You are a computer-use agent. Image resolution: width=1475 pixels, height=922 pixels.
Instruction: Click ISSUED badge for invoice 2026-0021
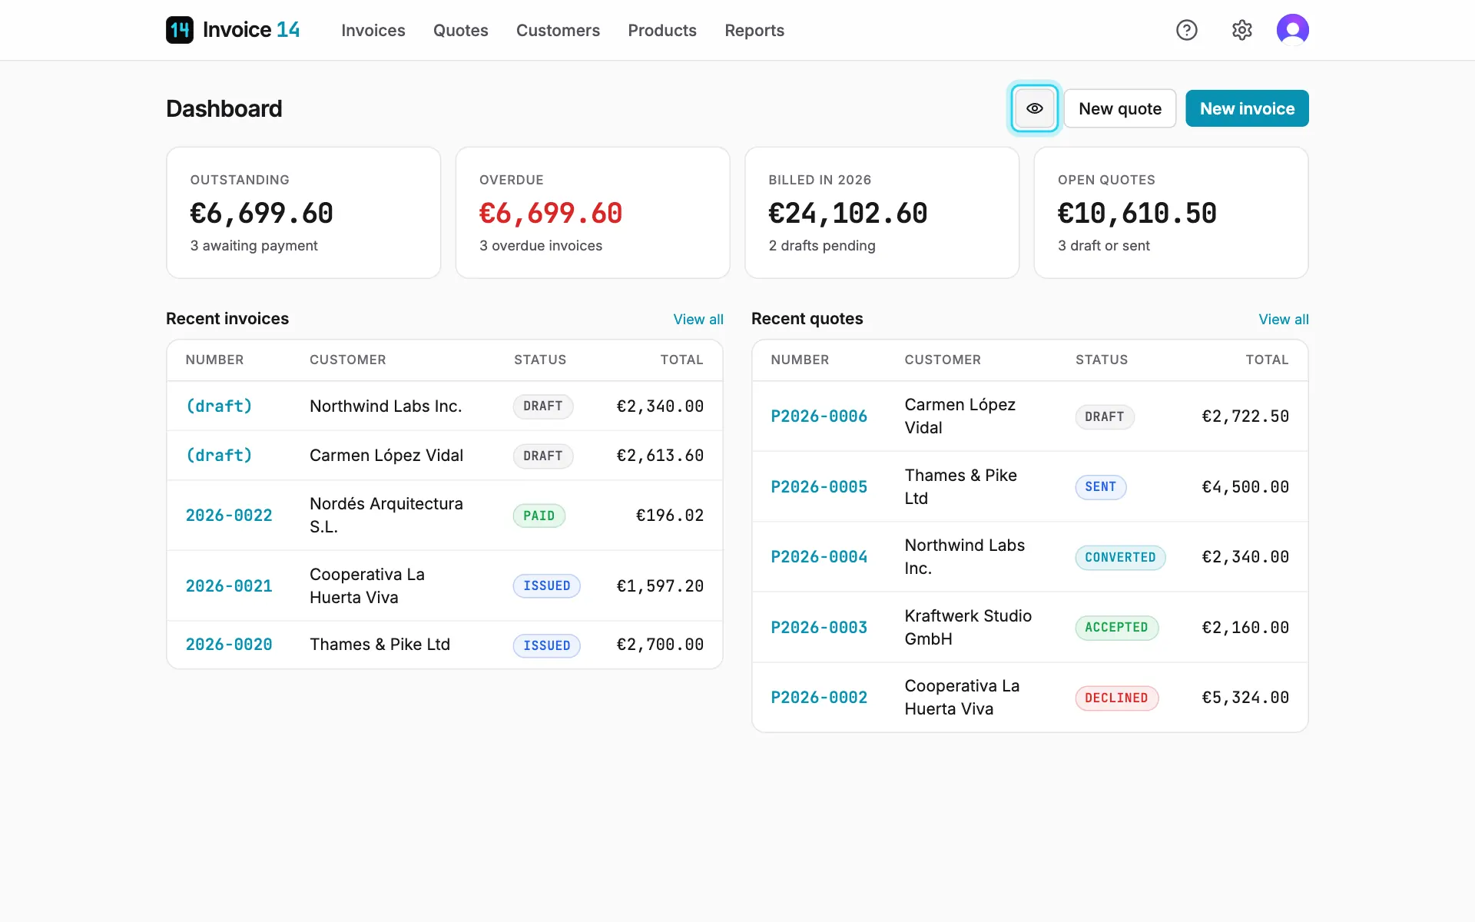tap(546, 585)
